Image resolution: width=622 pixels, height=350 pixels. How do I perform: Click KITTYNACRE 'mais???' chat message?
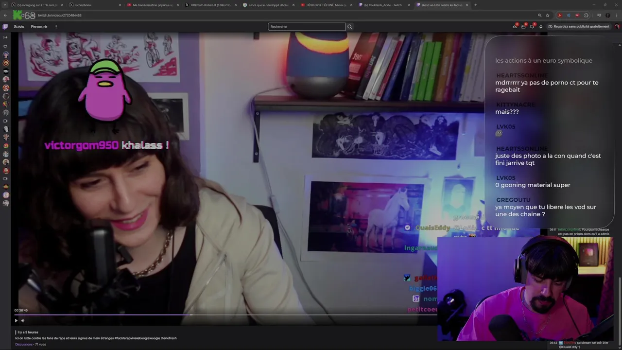(x=507, y=112)
